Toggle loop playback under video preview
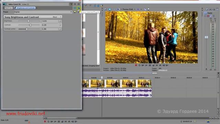This screenshot has height=124, width=220. point(140,65)
